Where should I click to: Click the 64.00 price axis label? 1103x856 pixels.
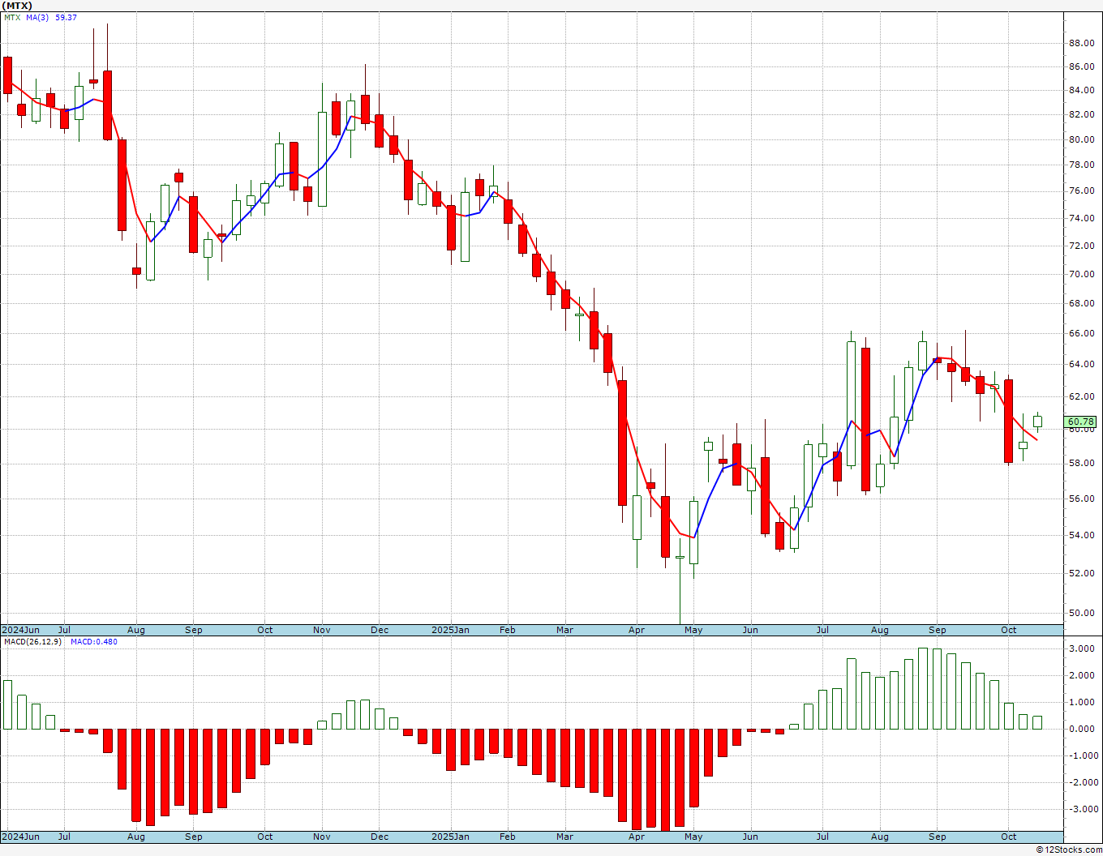1081,364
